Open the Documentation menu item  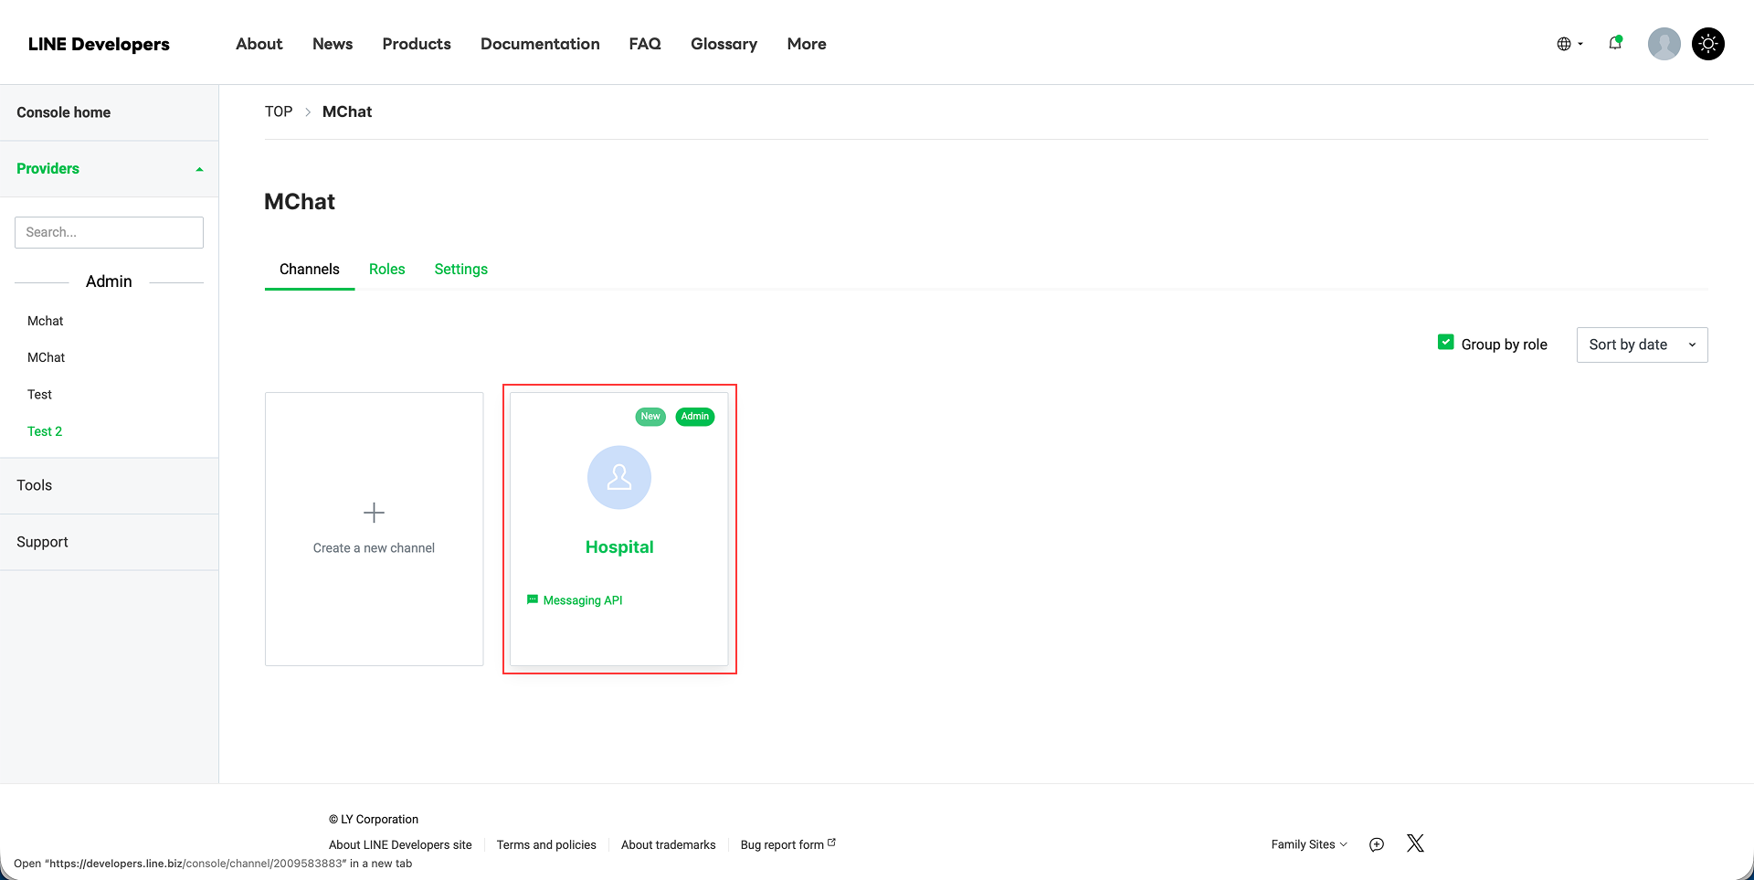coord(539,43)
